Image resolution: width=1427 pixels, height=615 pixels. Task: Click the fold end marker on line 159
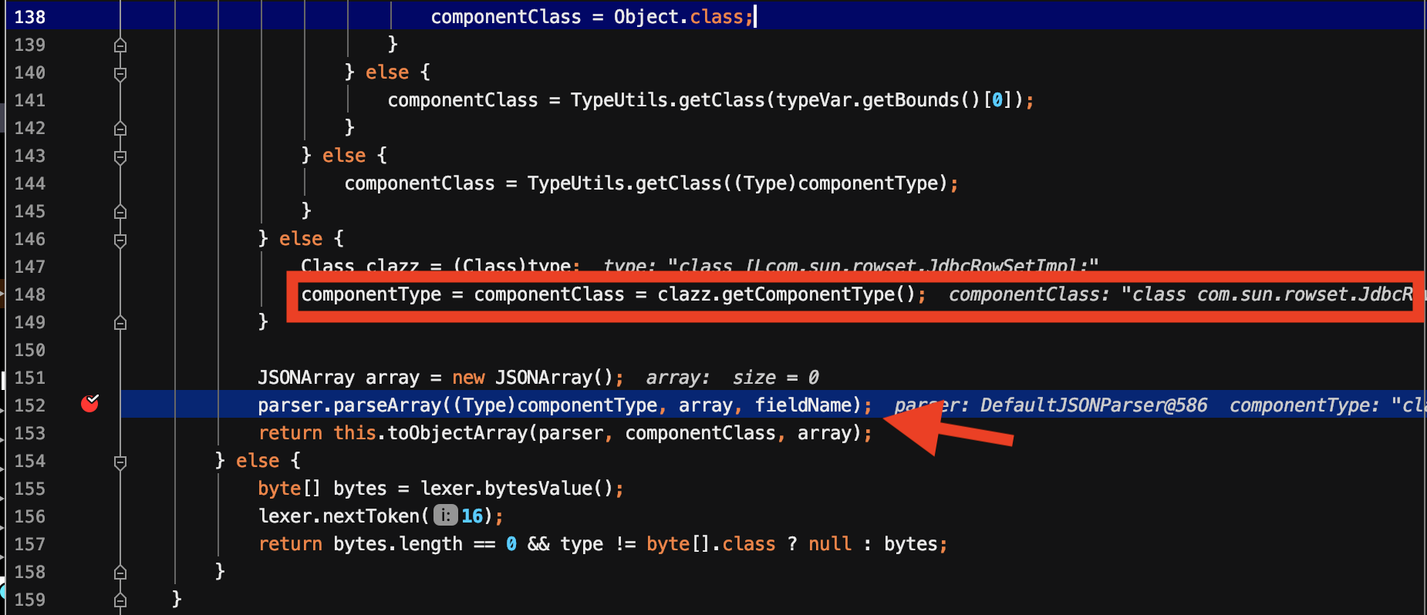[120, 600]
